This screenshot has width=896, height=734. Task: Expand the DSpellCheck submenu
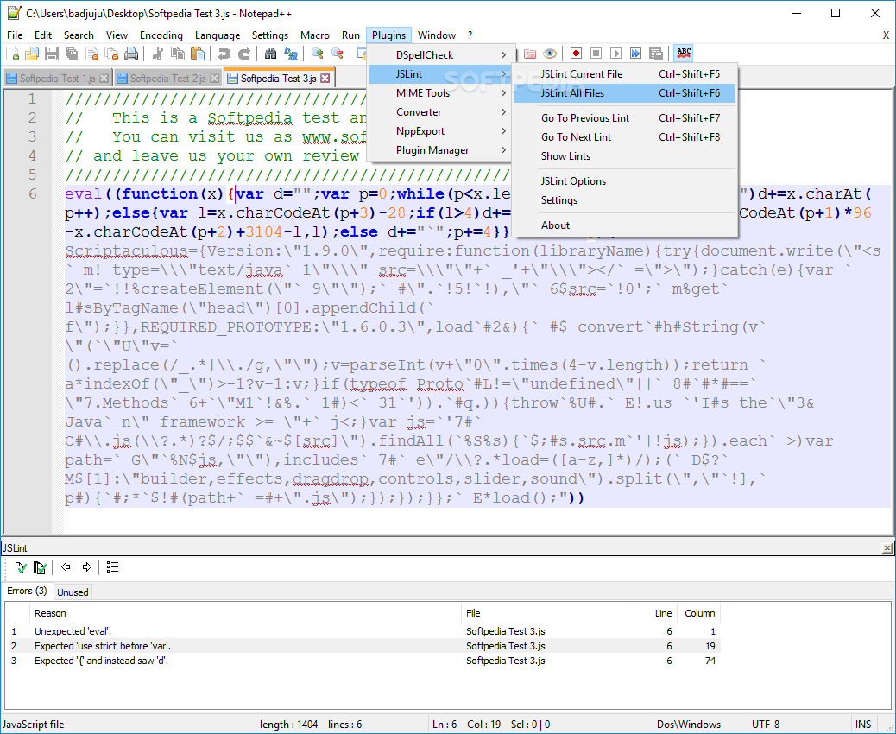tap(441, 55)
